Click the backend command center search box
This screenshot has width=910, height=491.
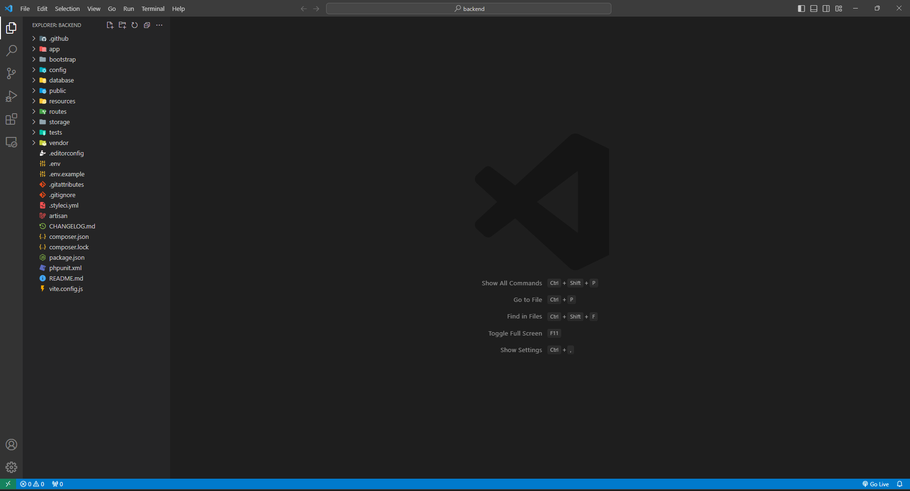468,9
